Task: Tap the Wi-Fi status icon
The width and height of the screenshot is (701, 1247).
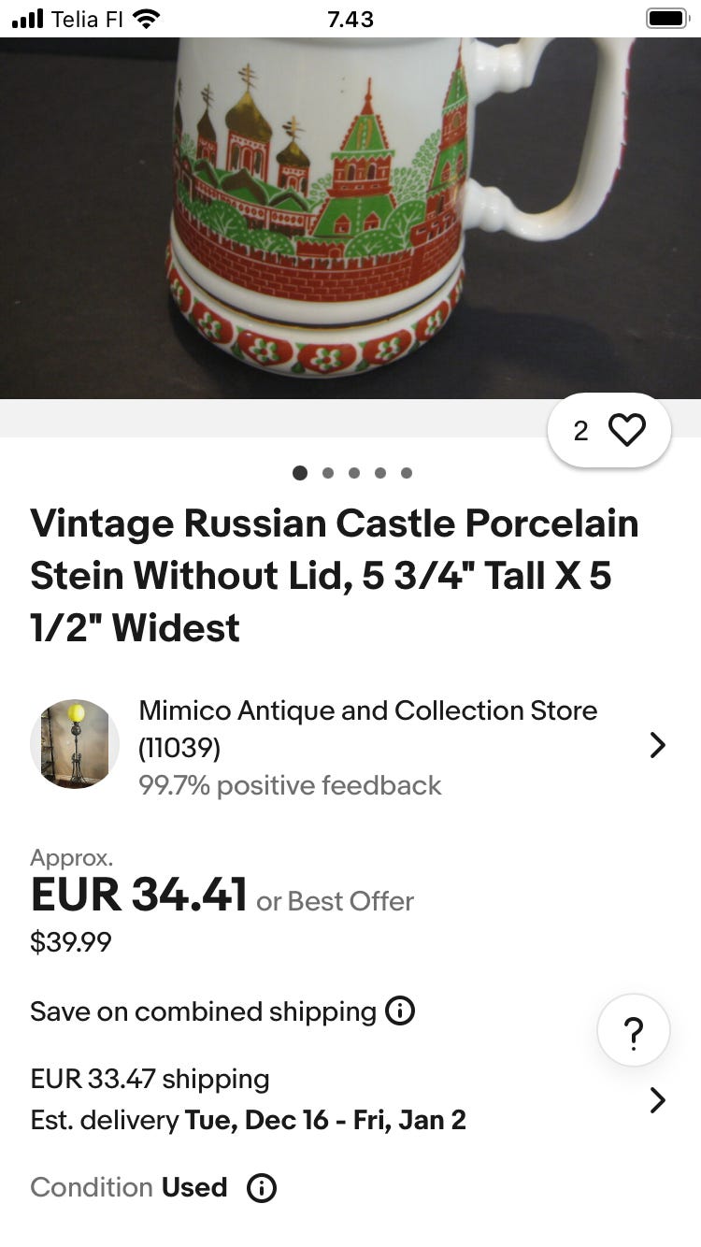Action: 147,19
